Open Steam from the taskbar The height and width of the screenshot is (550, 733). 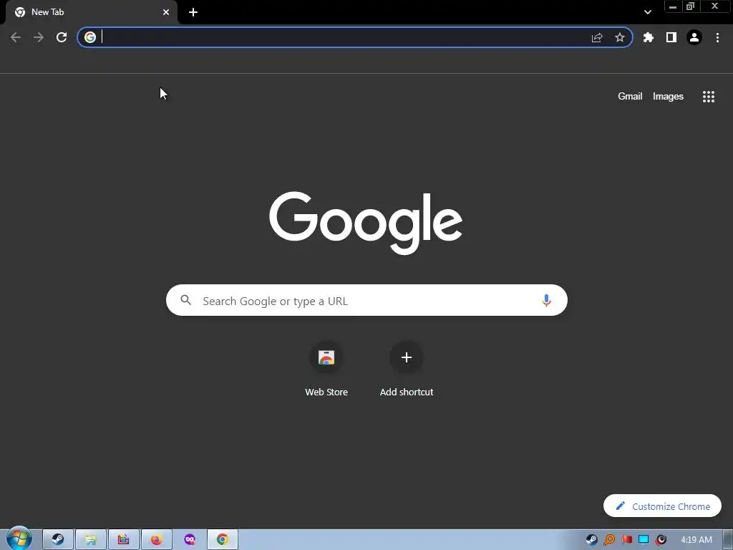(58, 540)
